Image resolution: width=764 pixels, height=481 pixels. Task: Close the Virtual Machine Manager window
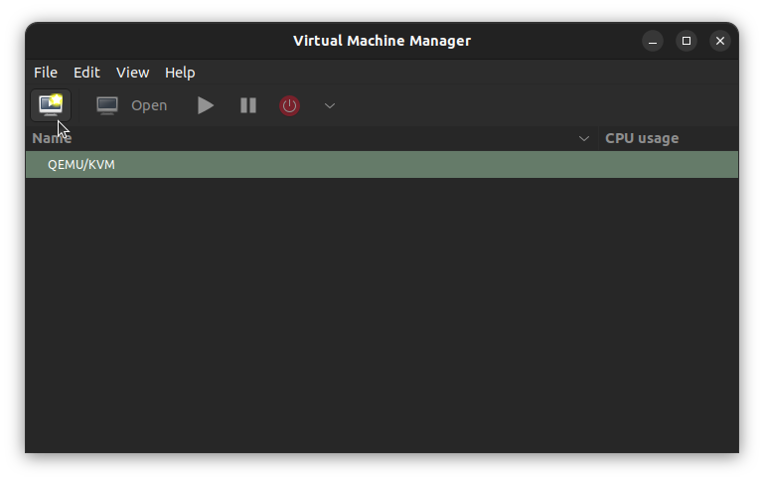click(720, 41)
